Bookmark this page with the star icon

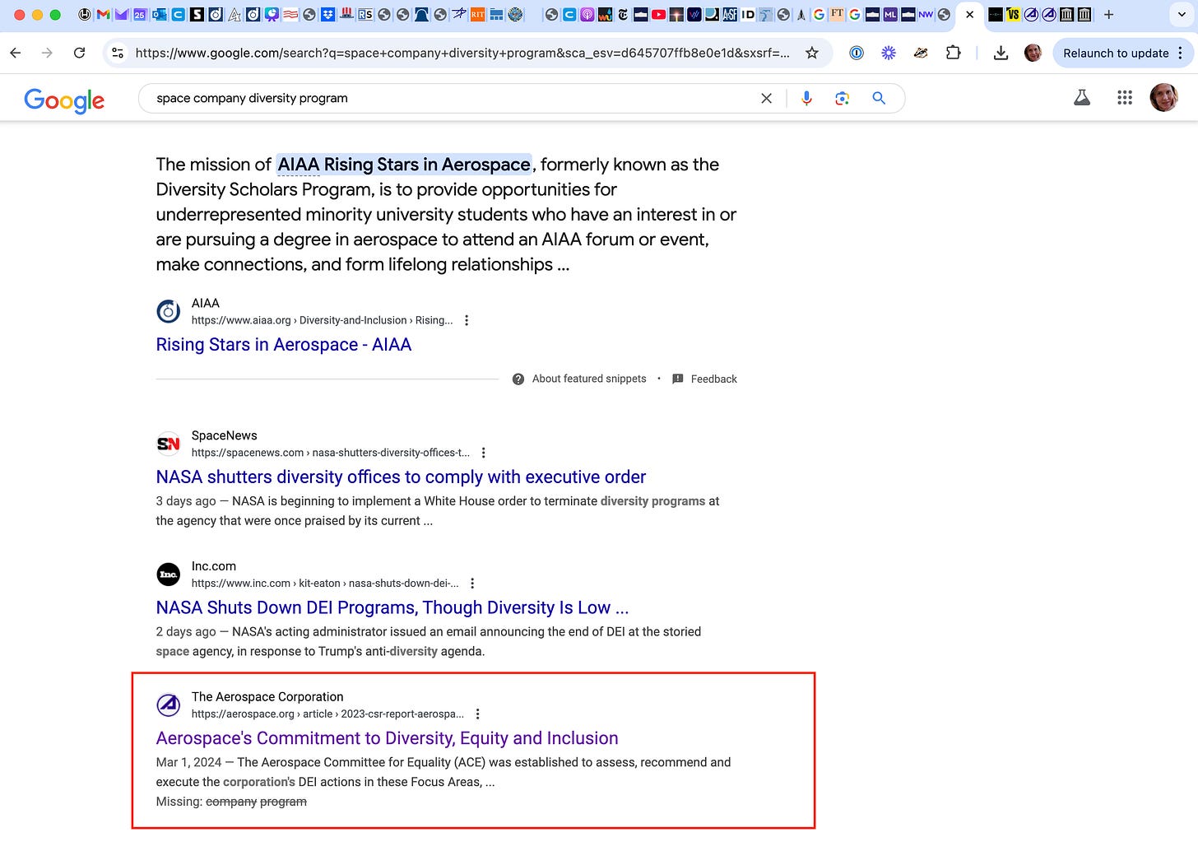(x=812, y=53)
